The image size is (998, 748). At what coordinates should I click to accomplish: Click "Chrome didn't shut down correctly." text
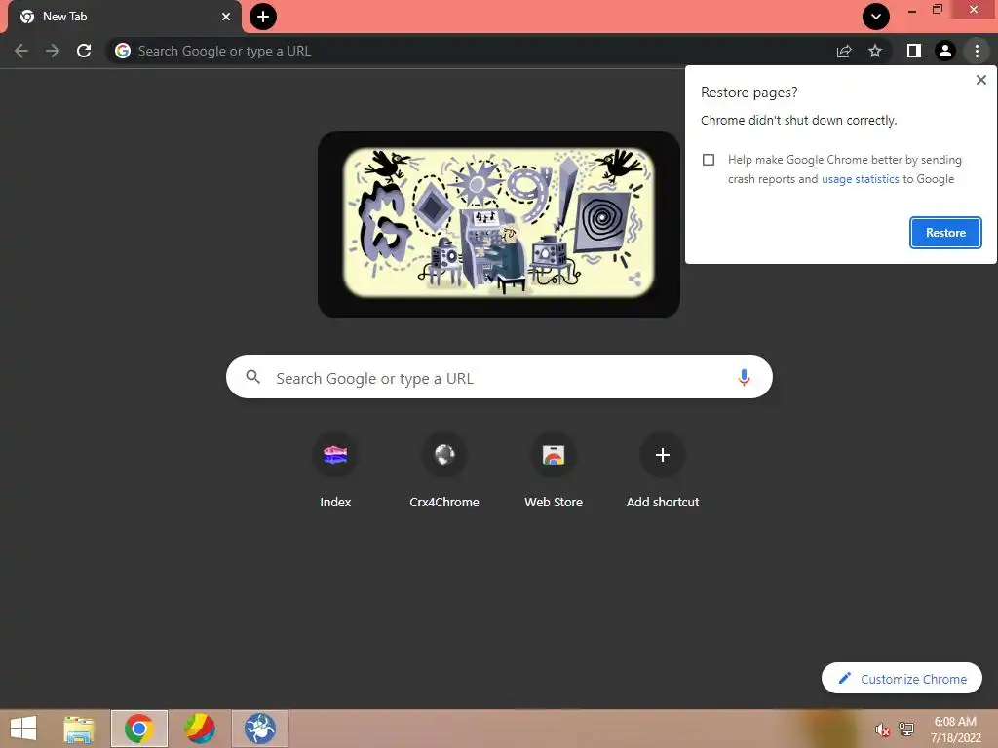coord(799,120)
